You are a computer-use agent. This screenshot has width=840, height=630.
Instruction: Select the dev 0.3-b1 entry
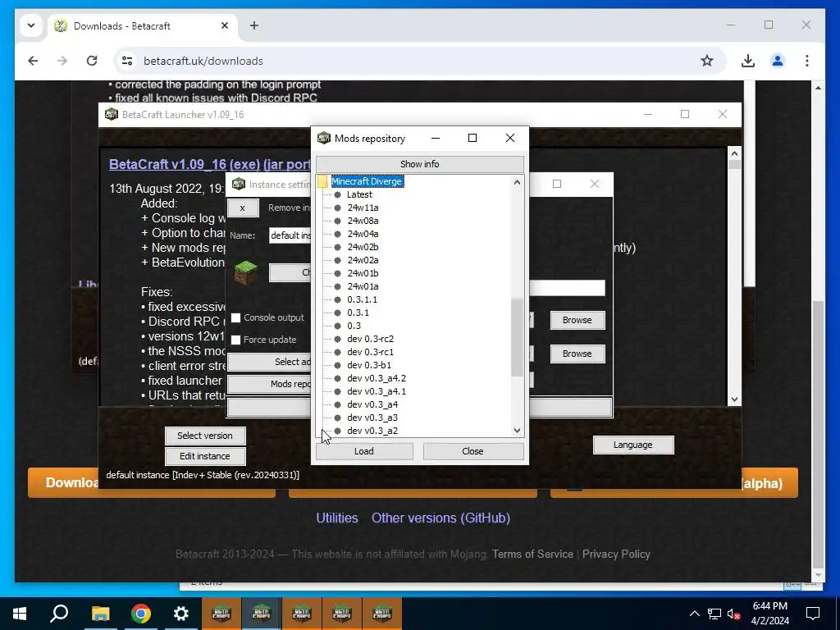(x=369, y=365)
